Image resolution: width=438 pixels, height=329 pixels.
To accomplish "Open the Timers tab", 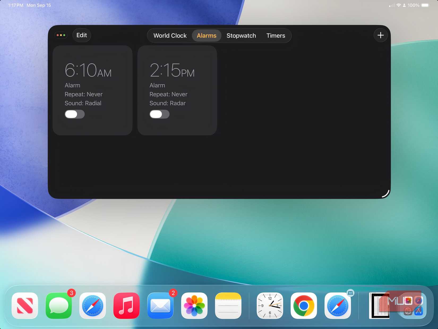I will pyautogui.click(x=276, y=35).
